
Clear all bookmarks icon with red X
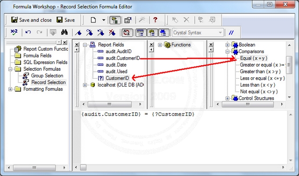[x=112, y=33]
